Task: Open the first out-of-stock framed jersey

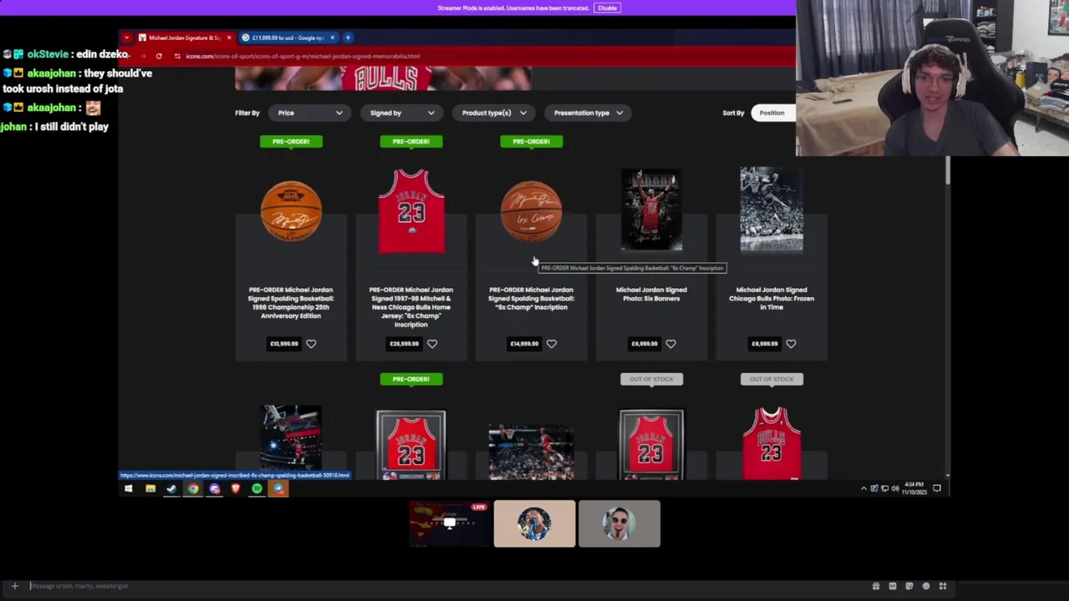Action: tap(651, 444)
